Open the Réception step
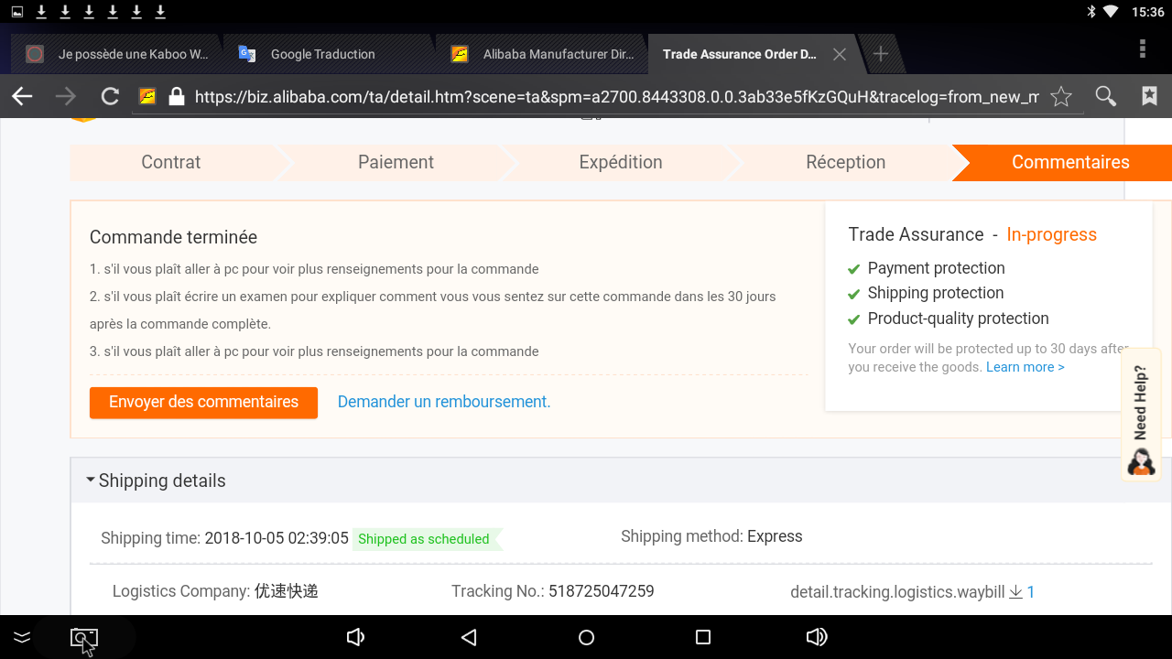The image size is (1172, 659). (845, 162)
